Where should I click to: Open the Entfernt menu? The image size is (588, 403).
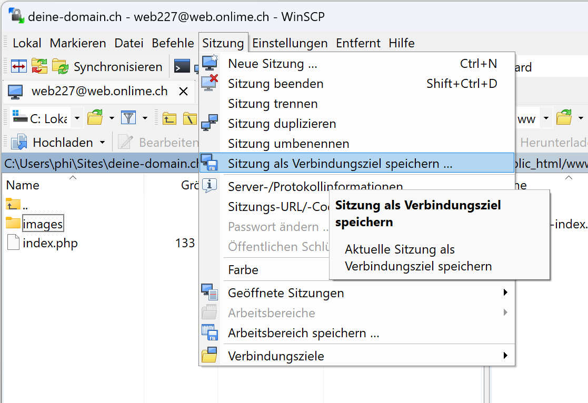358,43
